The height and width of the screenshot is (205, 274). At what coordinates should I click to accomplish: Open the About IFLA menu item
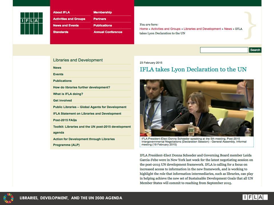[x=61, y=12]
